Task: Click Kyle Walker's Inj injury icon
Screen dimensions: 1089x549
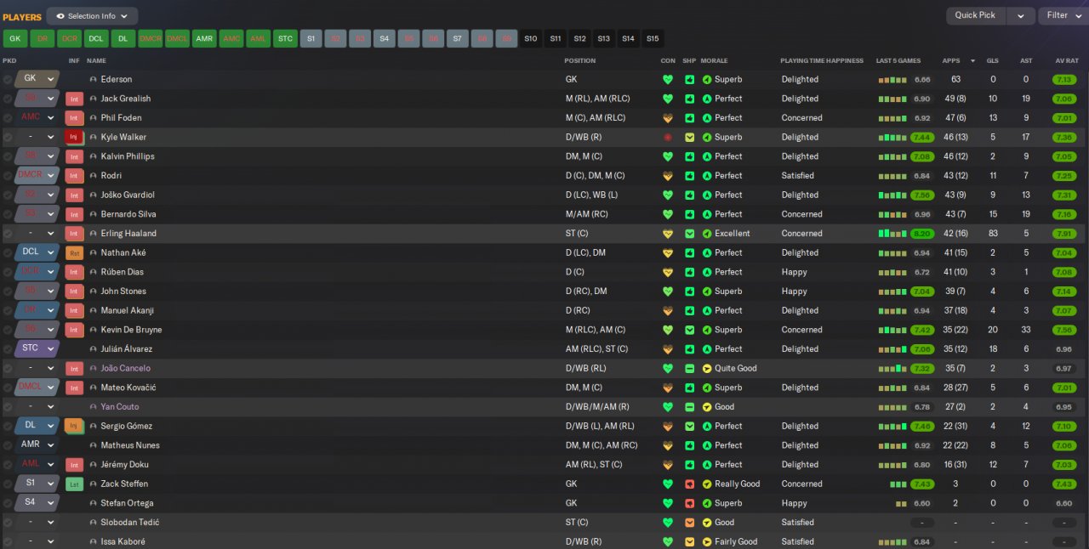Action: tap(75, 137)
